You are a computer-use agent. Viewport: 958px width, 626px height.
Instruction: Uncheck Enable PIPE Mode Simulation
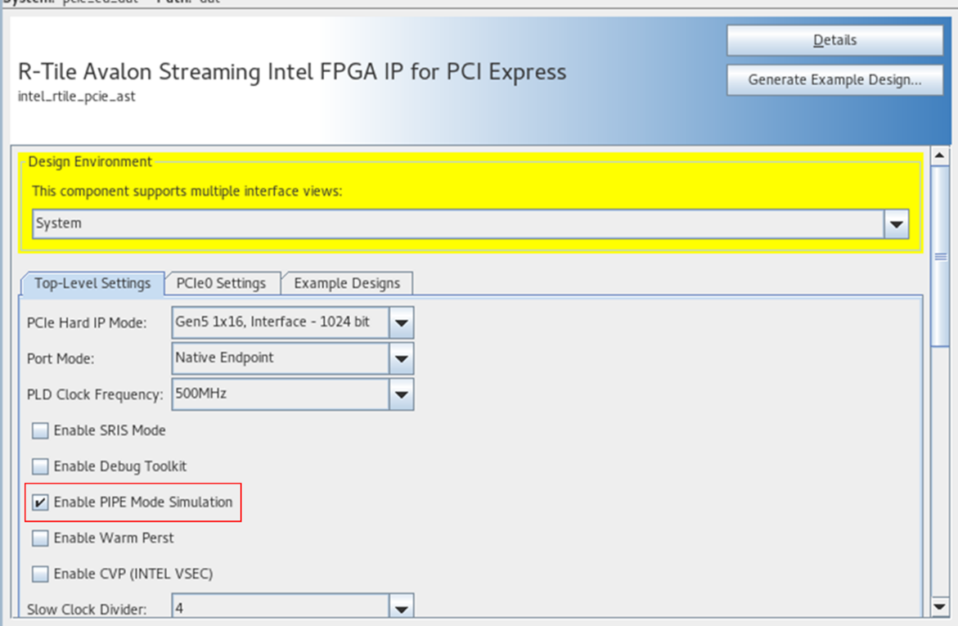40,502
